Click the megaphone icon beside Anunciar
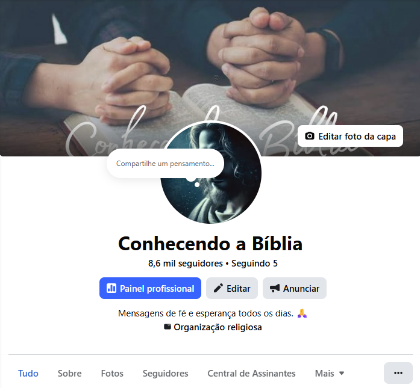Image resolution: width=420 pixels, height=388 pixels. pyautogui.click(x=275, y=288)
